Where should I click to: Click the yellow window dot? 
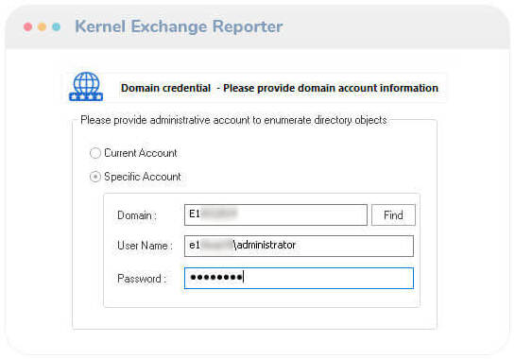coord(42,26)
